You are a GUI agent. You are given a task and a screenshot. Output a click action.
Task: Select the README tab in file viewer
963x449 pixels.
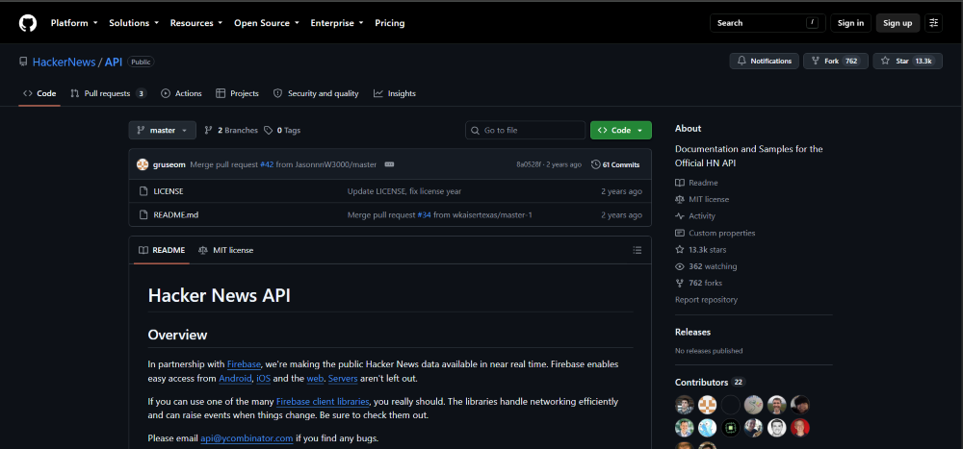pyautogui.click(x=162, y=250)
